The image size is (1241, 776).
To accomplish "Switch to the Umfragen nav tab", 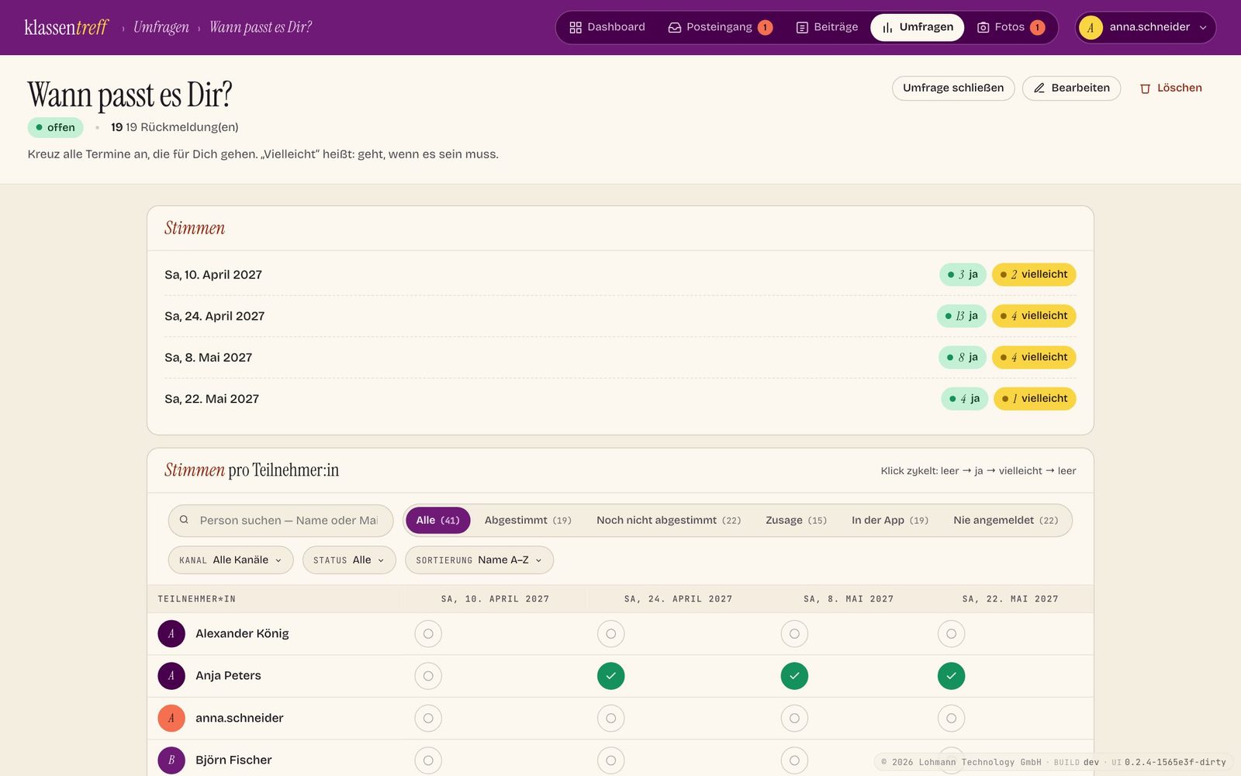I will 918,27.
